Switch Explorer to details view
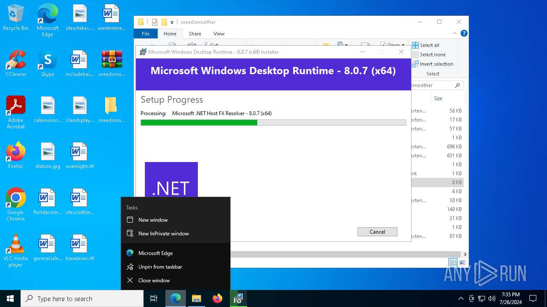Viewport: 547px width, 307px height. (x=453, y=263)
